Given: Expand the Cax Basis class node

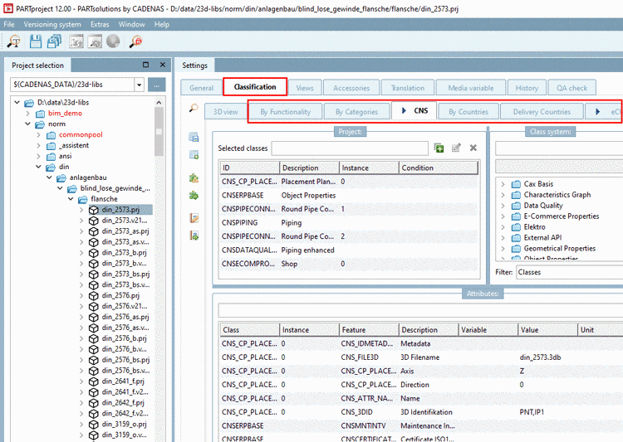Looking at the screenshot, I should [x=503, y=184].
